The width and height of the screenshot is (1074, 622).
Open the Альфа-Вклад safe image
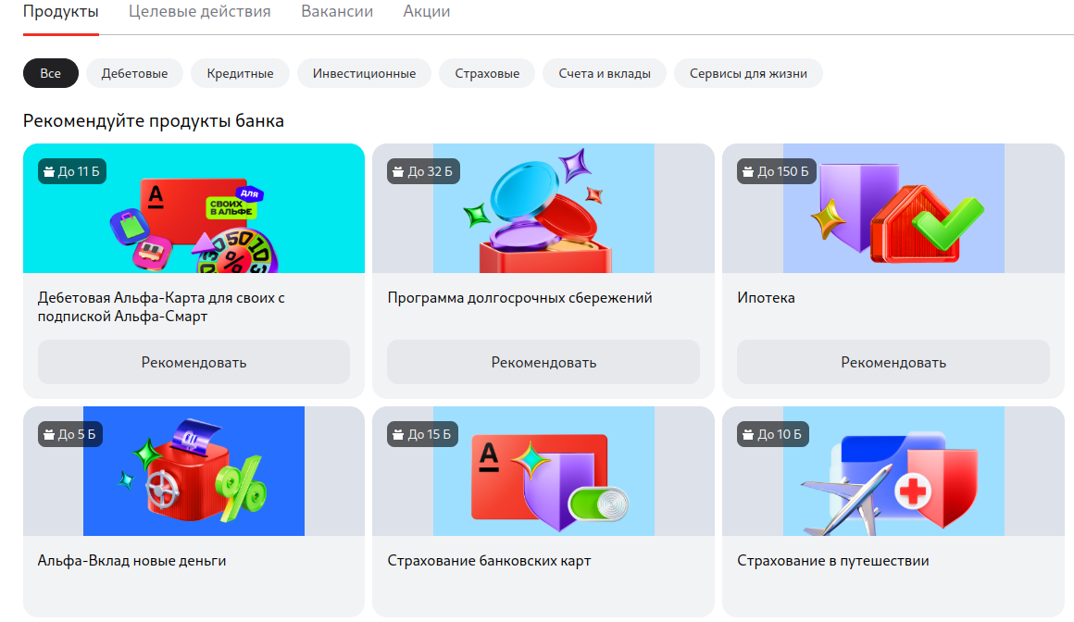coord(194,471)
